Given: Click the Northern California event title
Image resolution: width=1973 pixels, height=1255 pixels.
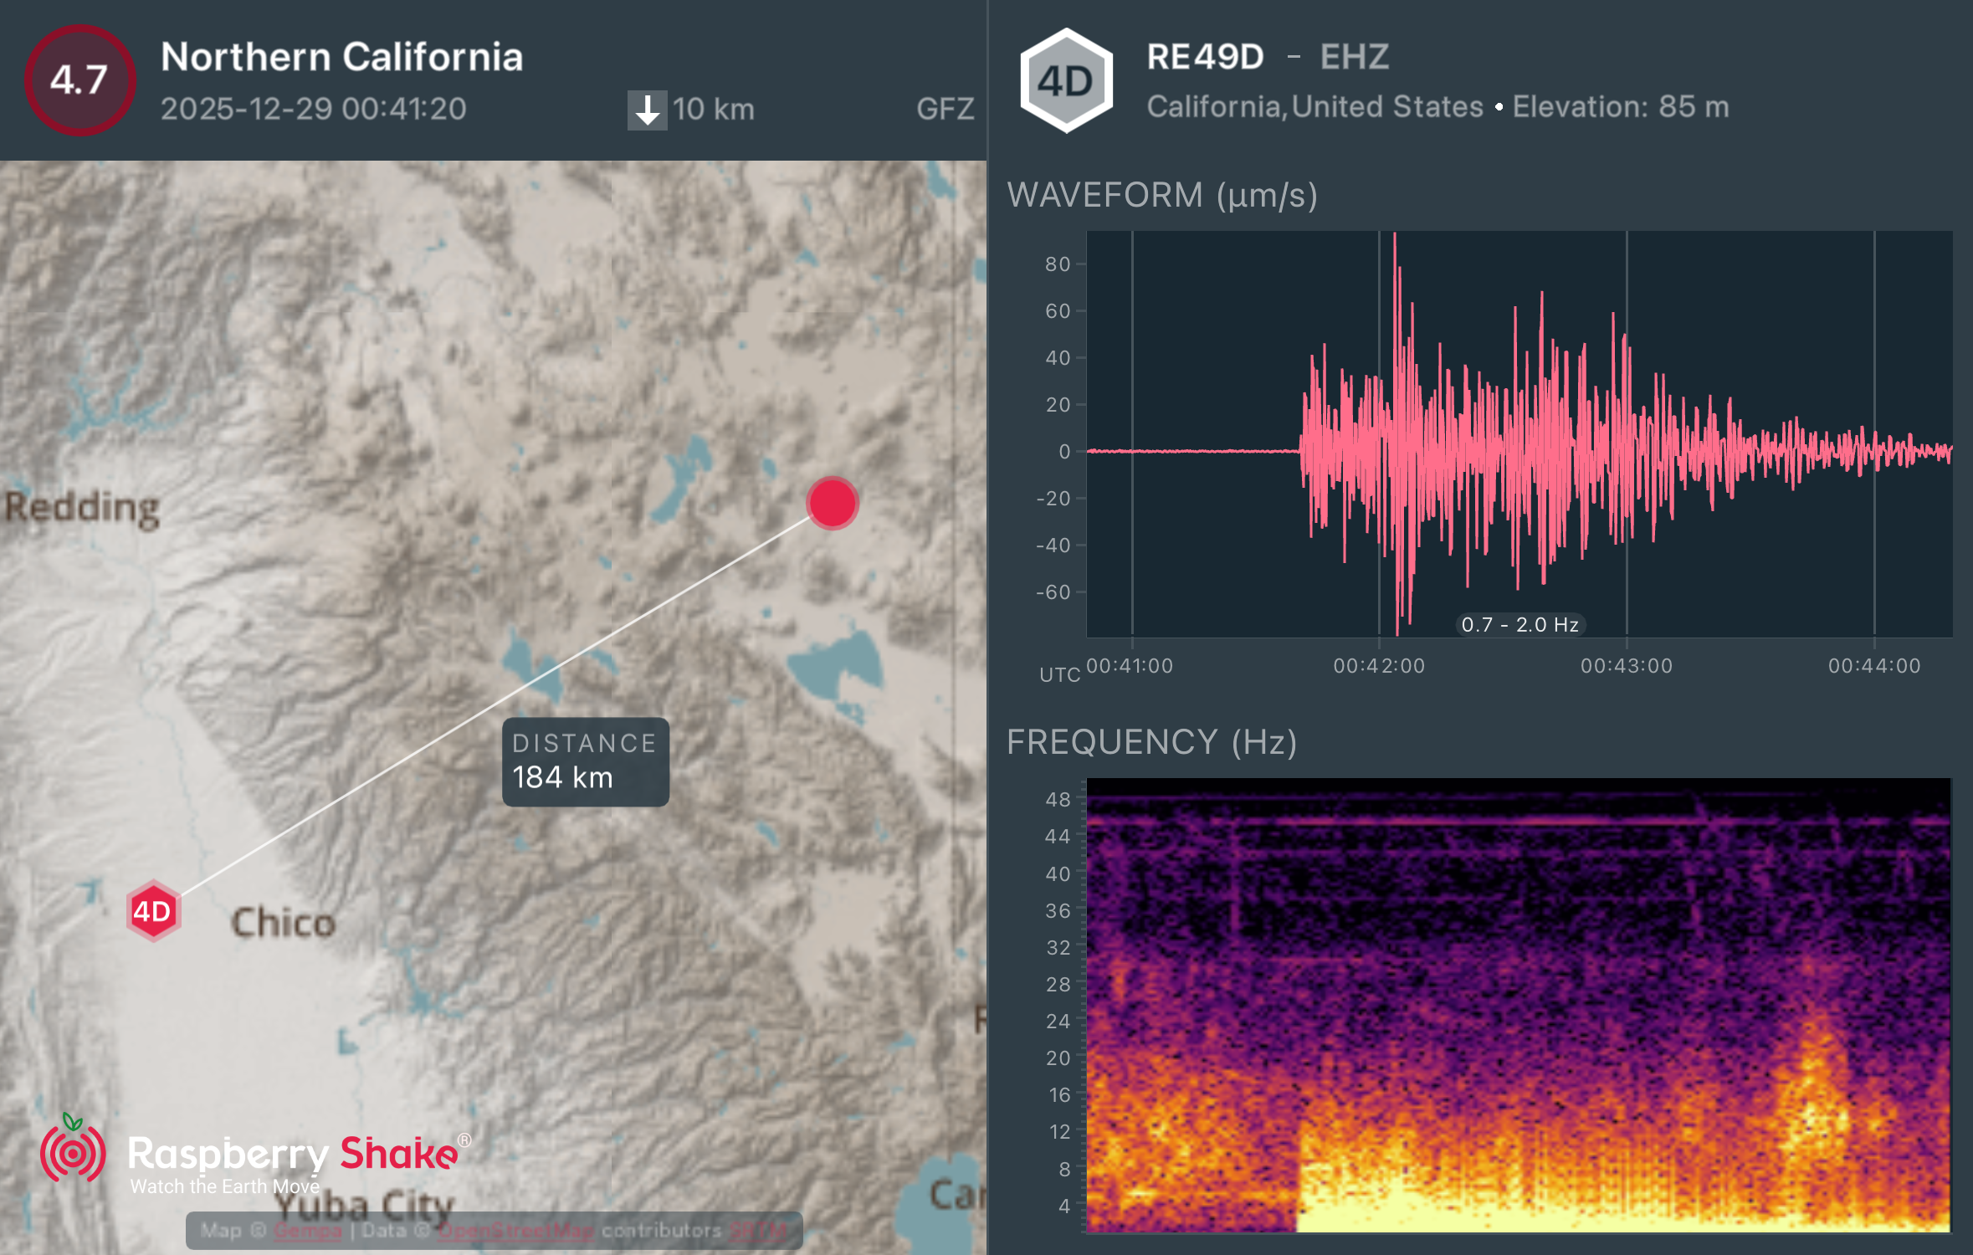Looking at the screenshot, I should point(342,57).
